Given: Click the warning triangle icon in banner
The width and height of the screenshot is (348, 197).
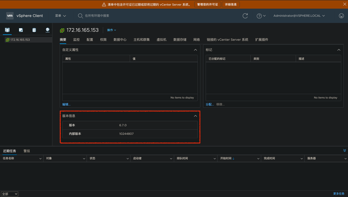Looking at the screenshot, I should 104,4.
